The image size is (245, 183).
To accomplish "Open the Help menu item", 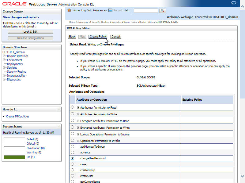I will coord(126,10).
